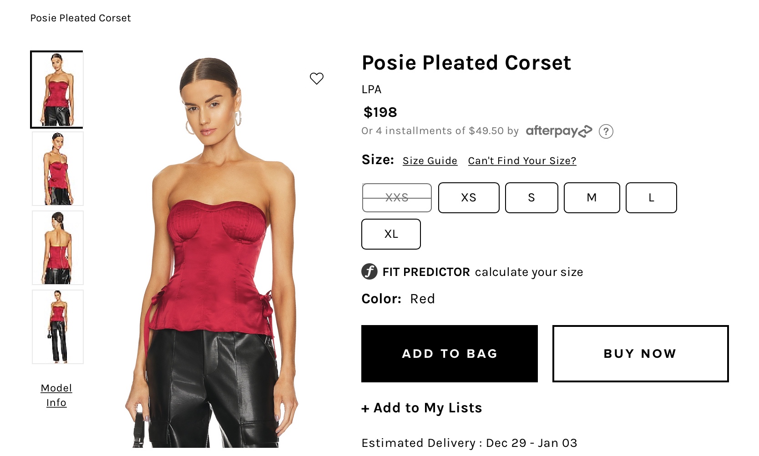Viewport: 759px width, 456px height.
Task: Click the Buy Now button
Action: pos(640,354)
